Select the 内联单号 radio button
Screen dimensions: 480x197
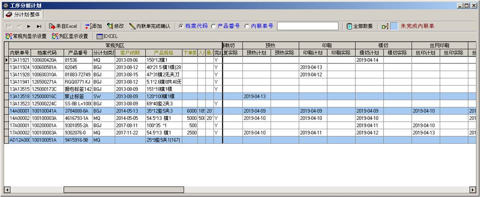247,26
